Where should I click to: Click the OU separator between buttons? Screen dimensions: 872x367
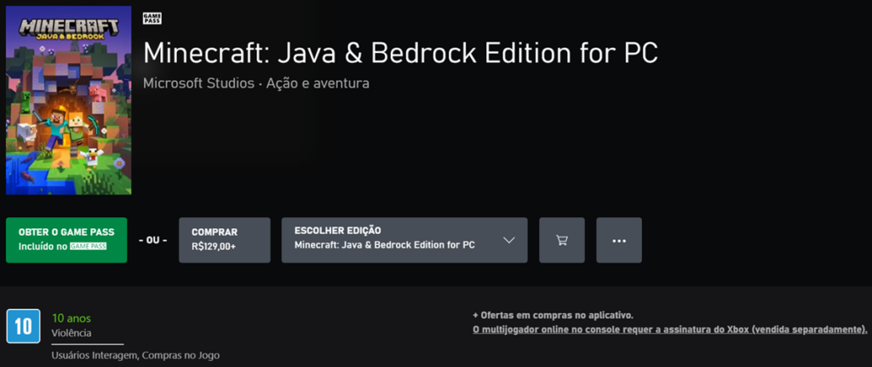coord(152,240)
